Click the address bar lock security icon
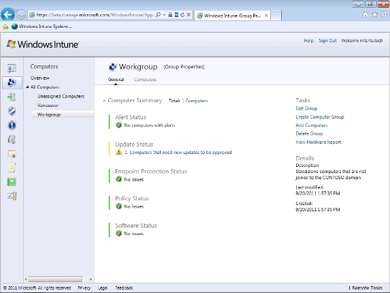390x293 pixels. click(170, 15)
